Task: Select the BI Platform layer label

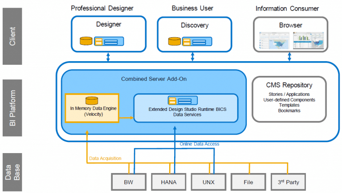Action: [x=12, y=108]
